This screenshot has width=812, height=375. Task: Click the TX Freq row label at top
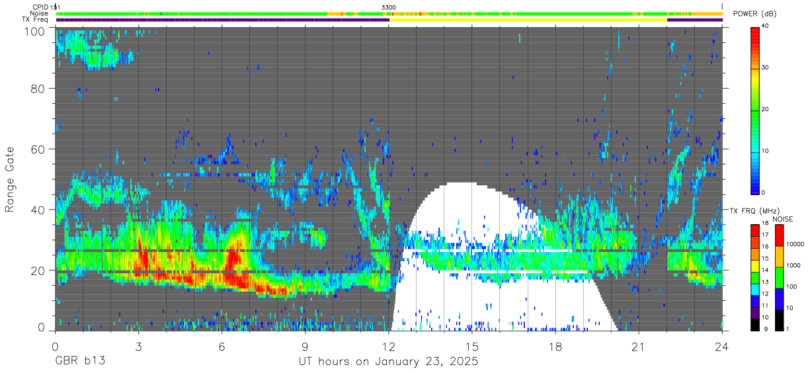click(34, 20)
